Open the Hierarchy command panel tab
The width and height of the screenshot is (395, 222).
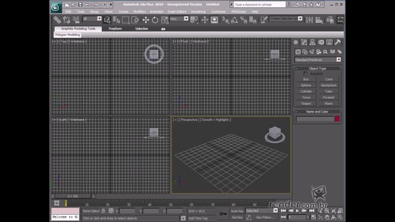click(312, 43)
